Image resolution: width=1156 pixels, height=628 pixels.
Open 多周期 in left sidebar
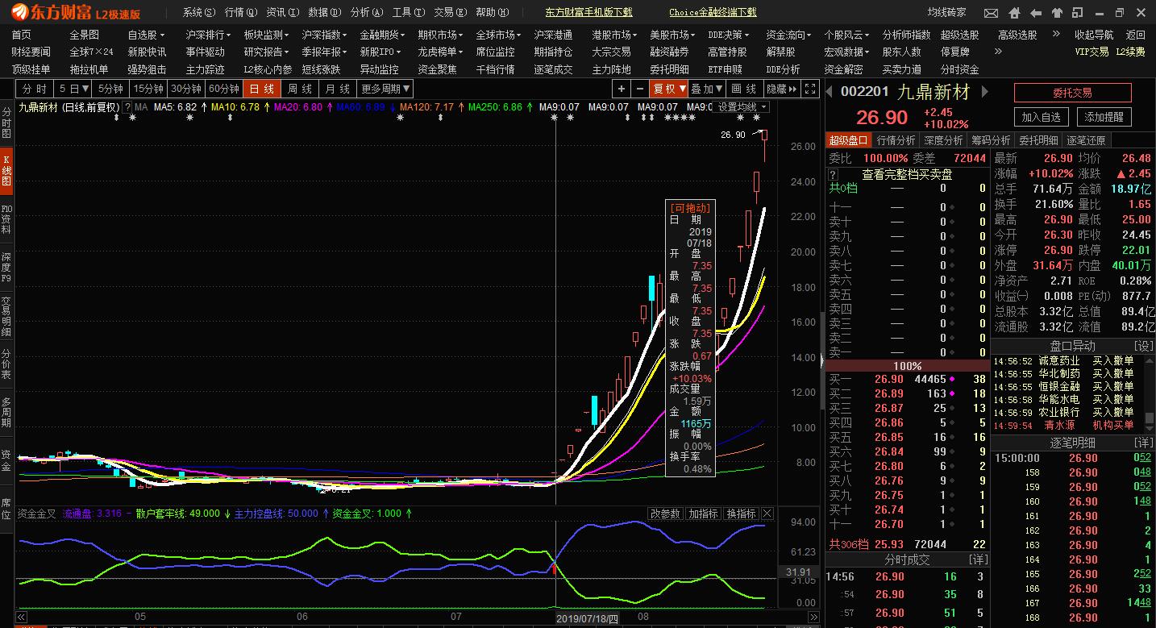point(6,413)
